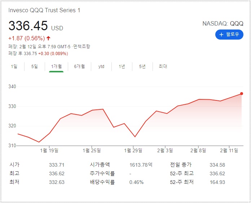The image size is (251, 203).
Task: Click the 배당수익률 value 0.46%
Action: (x=136, y=182)
